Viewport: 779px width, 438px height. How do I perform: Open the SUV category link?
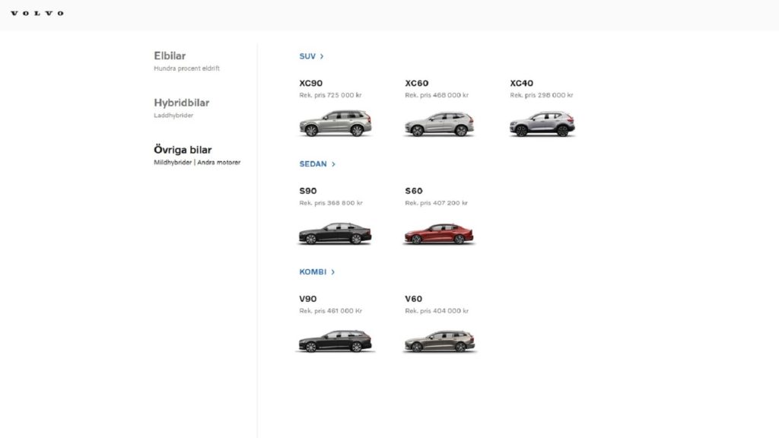click(x=307, y=56)
